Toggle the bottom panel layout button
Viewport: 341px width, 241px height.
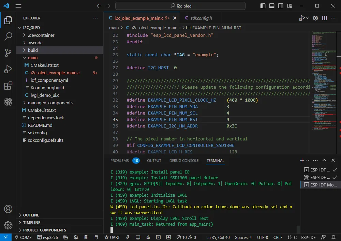coord(272,6)
